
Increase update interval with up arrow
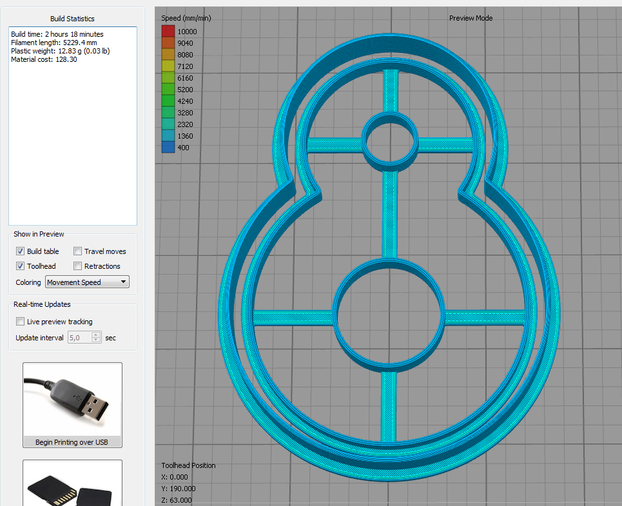96,335
